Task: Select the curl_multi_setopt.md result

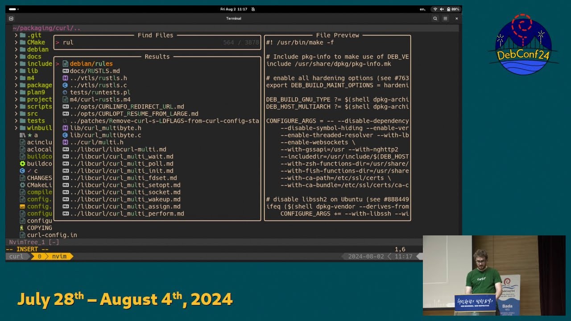Action: (125, 185)
